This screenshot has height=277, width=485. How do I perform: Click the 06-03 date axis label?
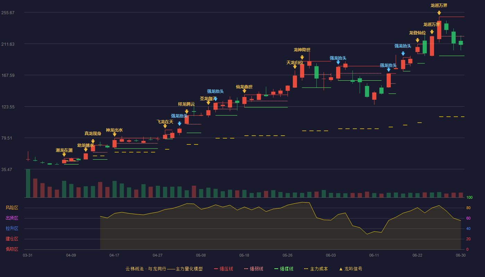pyautogui.click(x=331, y=255)
